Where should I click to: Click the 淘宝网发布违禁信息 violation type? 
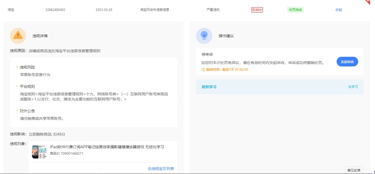[x=155, y=10]
